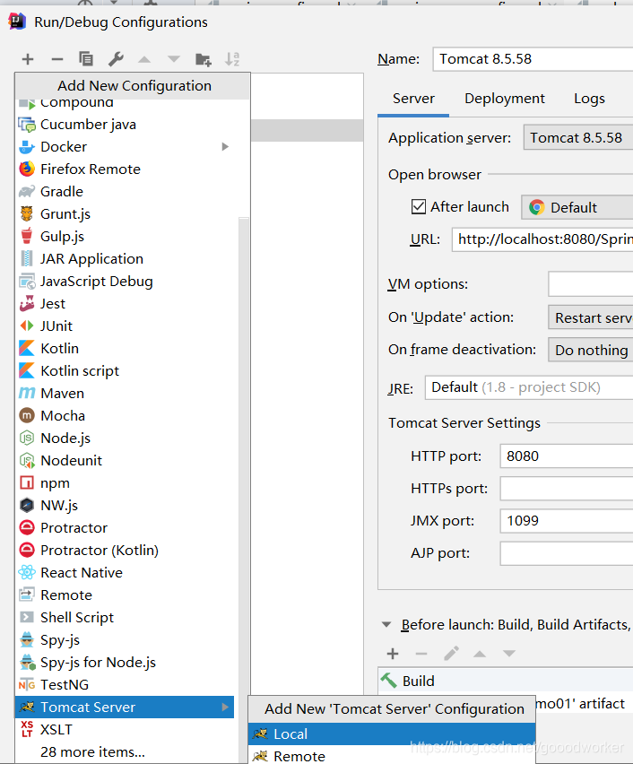This screenshot has width=633, height=764.
Task: Select Kotlin script configuration type
Action: (125, 371)
